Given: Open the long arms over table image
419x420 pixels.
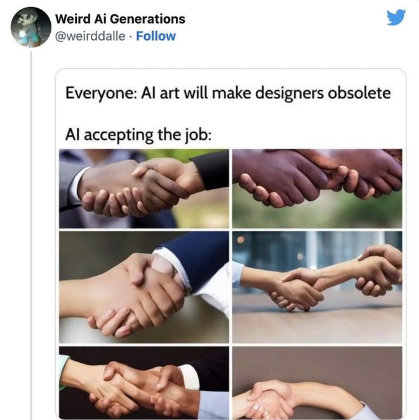Looking at the screenshot, I should click(x=317, y=287).
